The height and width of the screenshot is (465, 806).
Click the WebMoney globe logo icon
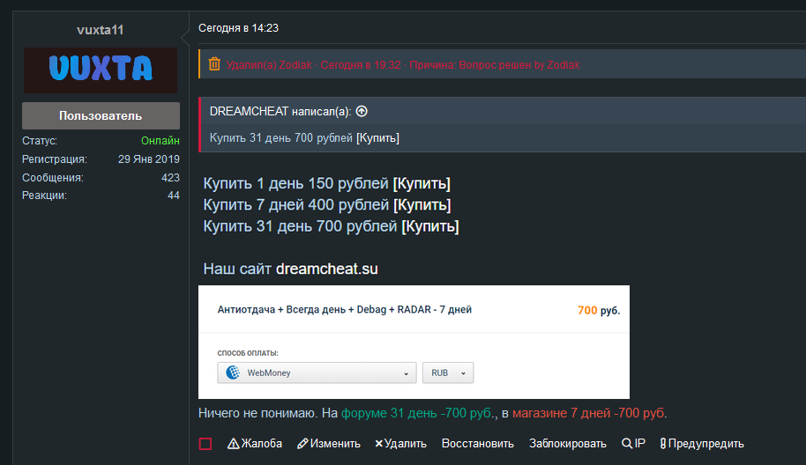(x=234, y=373)
